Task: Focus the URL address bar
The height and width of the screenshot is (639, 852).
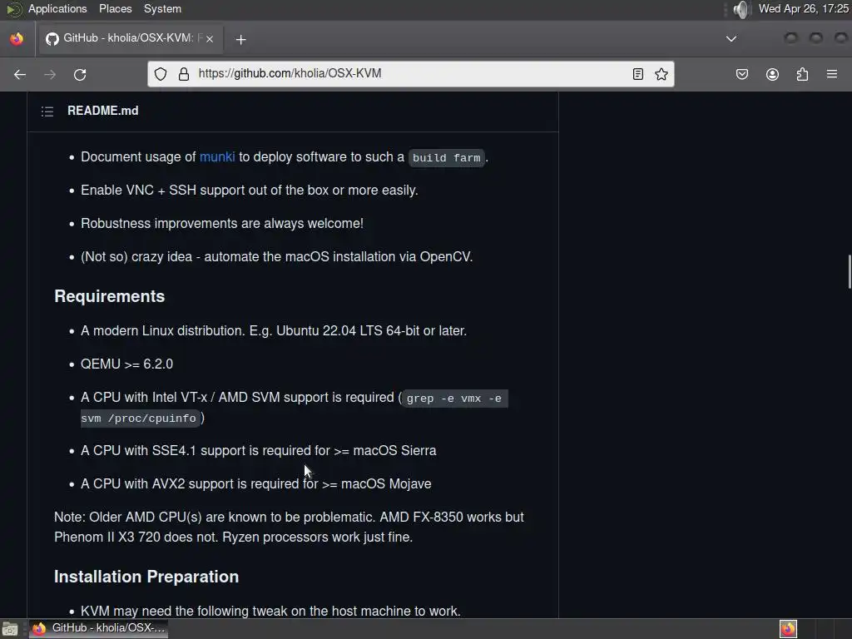Action: 410,74
